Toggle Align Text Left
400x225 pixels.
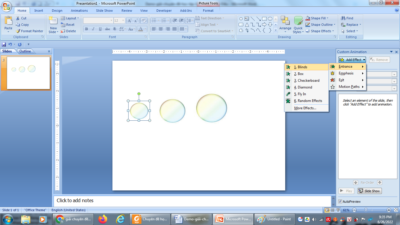[154, 29]
